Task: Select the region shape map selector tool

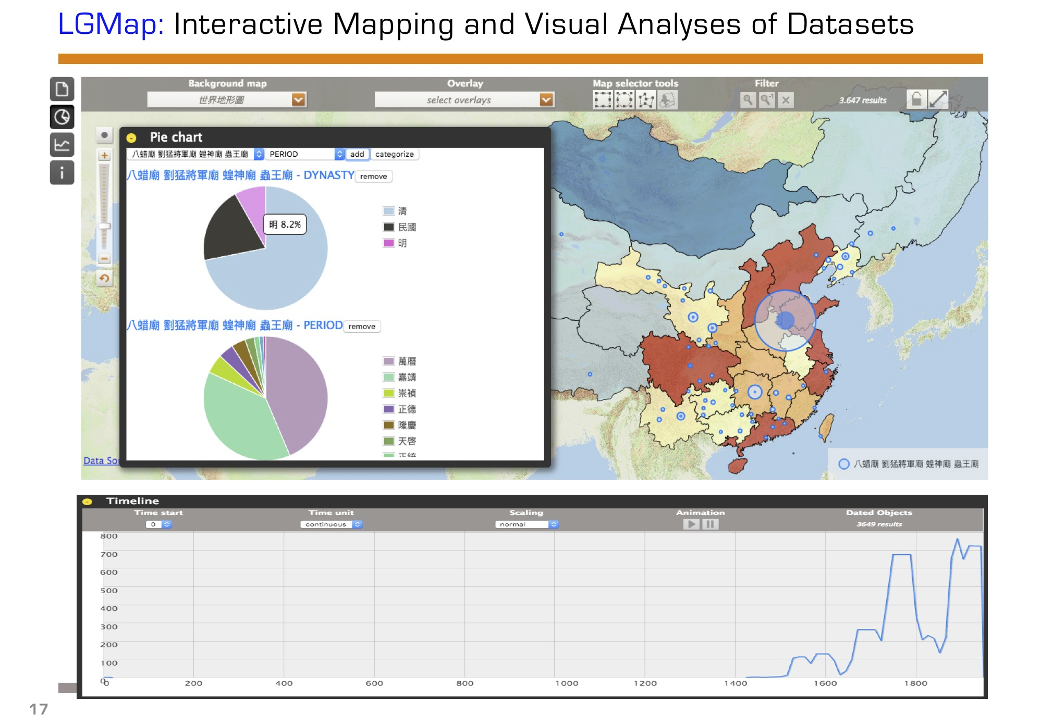Action: pyautogui.click(x=667, y=100)
